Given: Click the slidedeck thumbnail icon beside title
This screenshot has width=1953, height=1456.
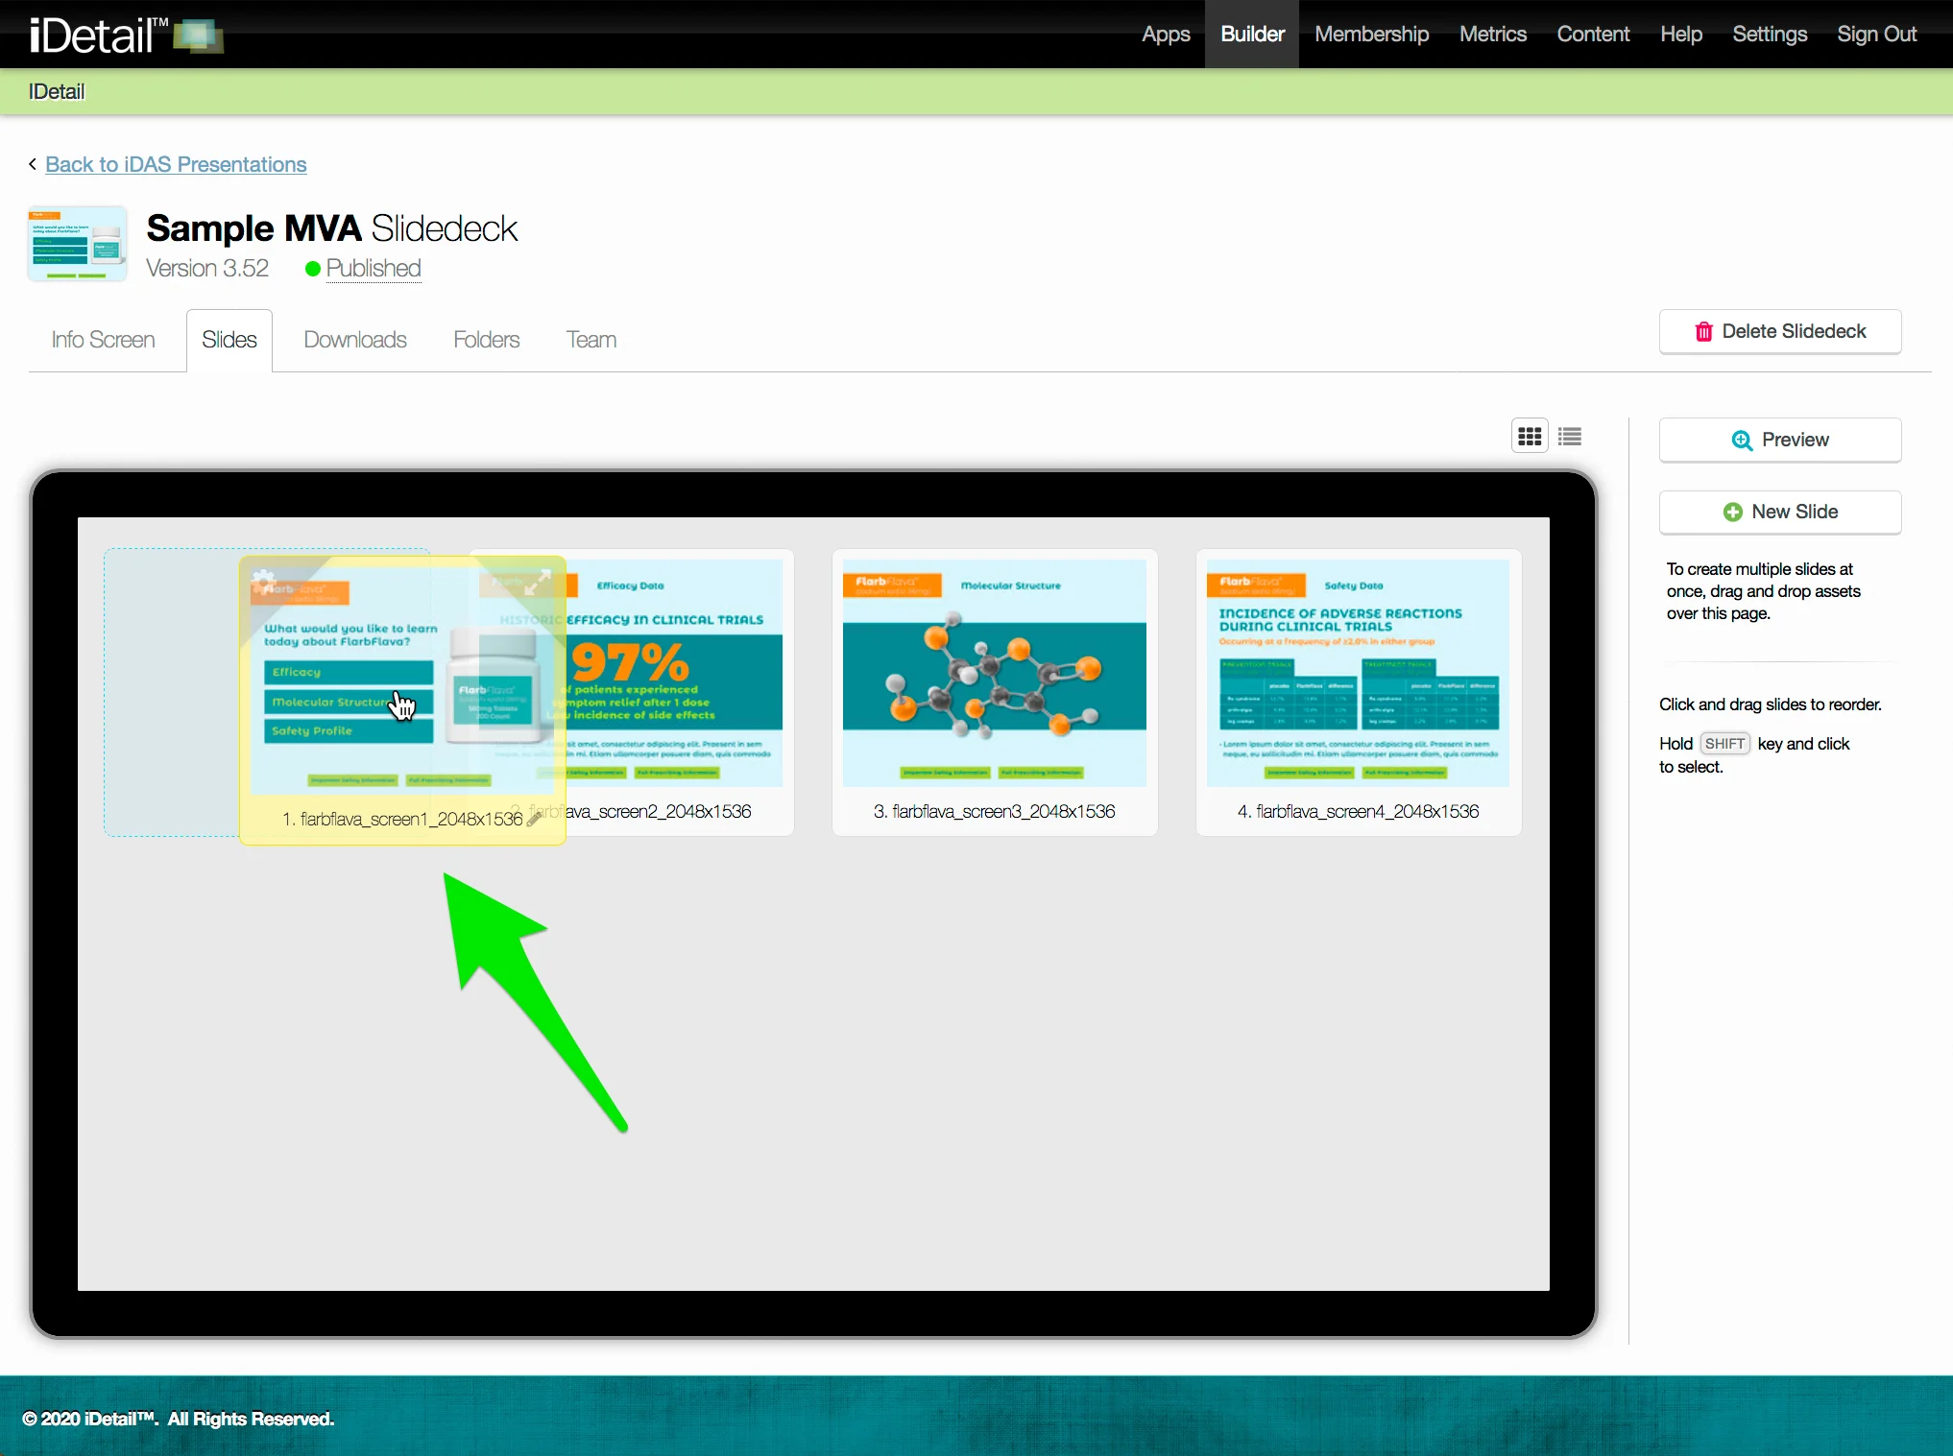Looking at the screenshot, I should click(77, 244).
